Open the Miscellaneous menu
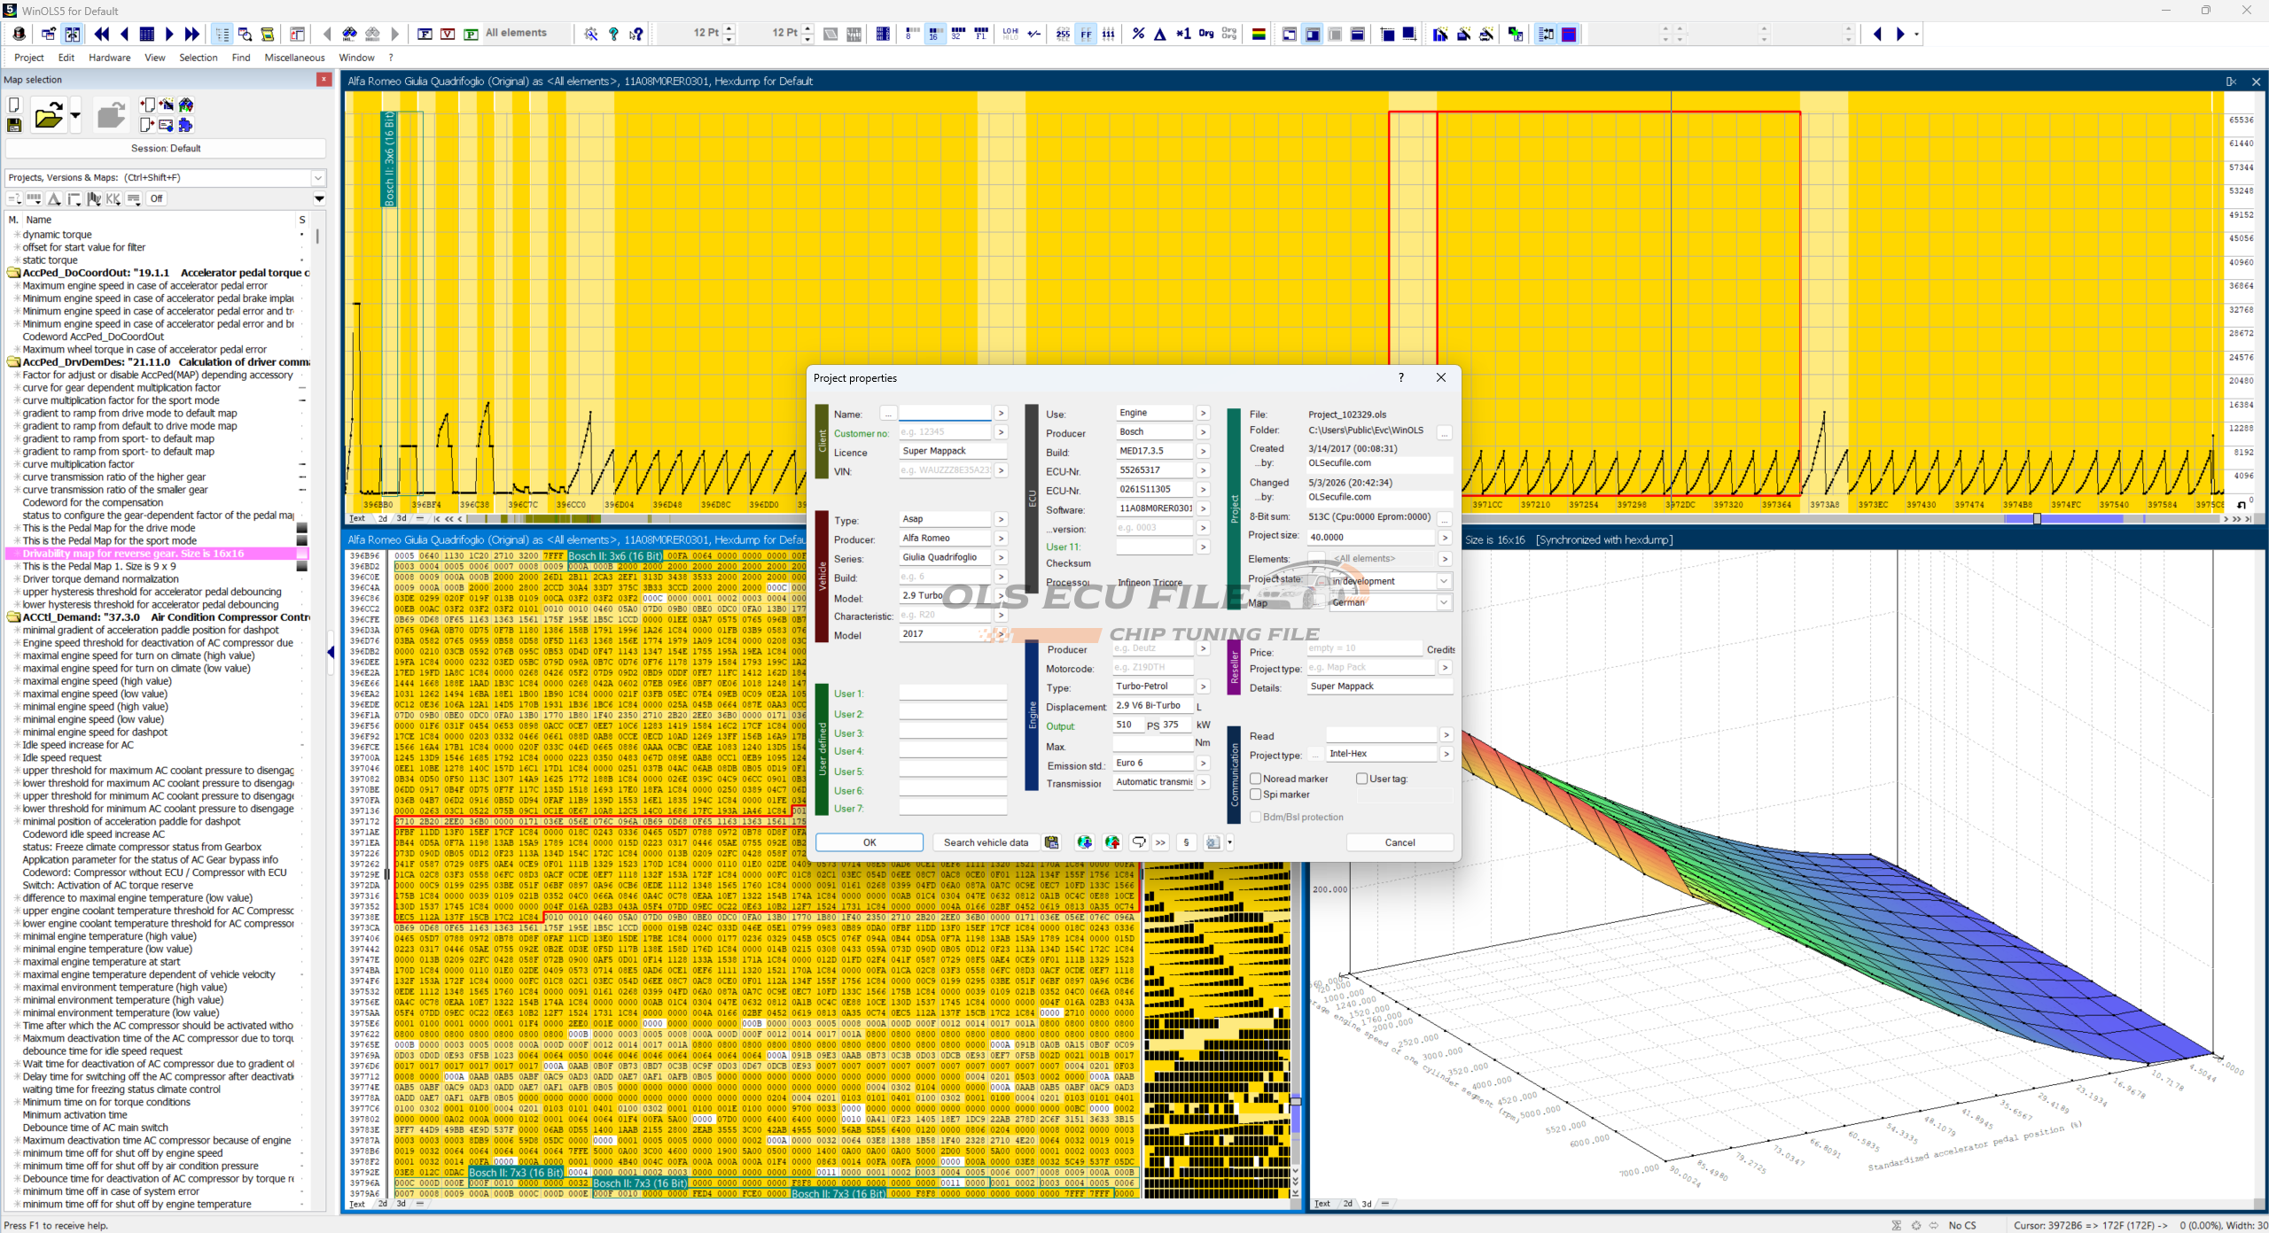Screen dimensions: 2269x1233 point(295,58)
